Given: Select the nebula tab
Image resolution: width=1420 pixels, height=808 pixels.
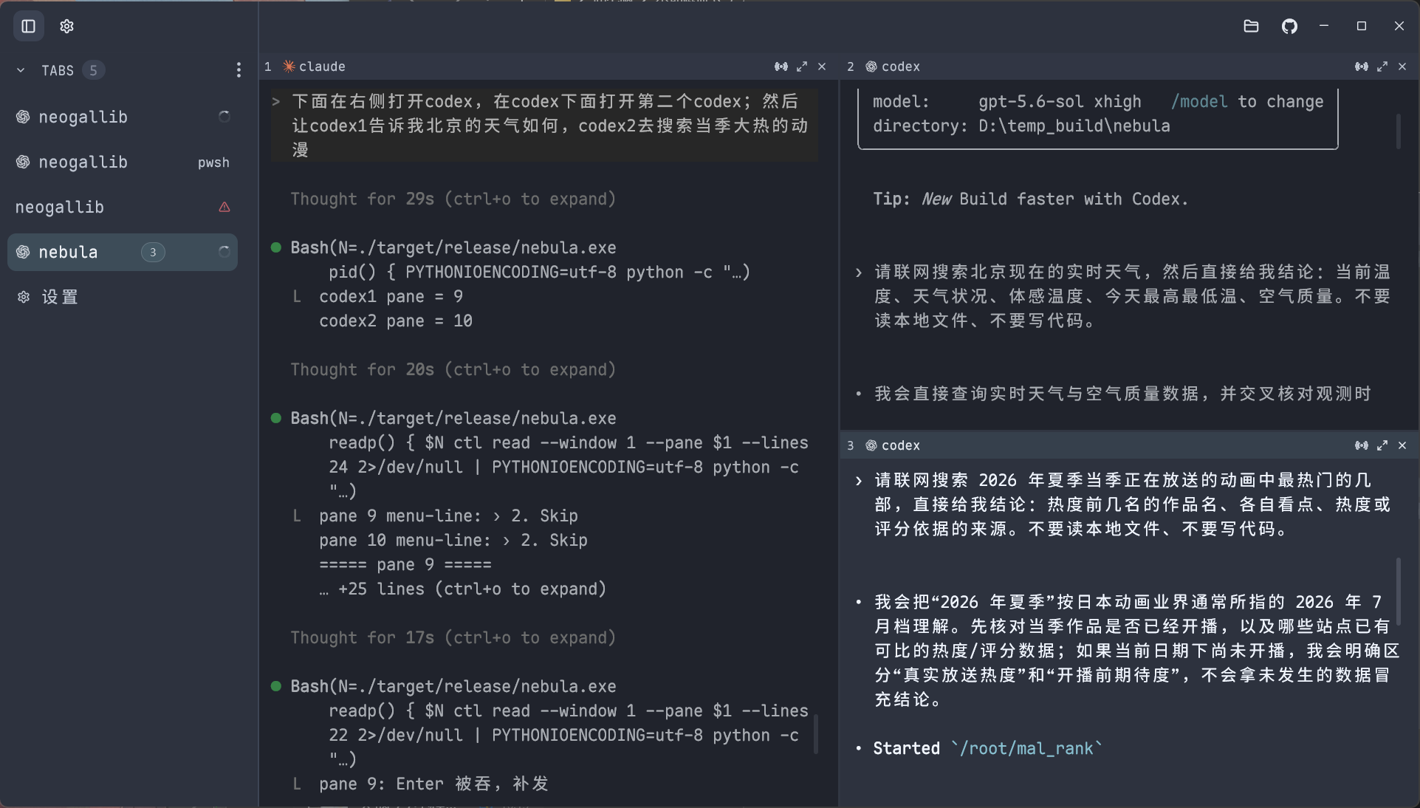Looking at the screenshot, I should point(123,252).
